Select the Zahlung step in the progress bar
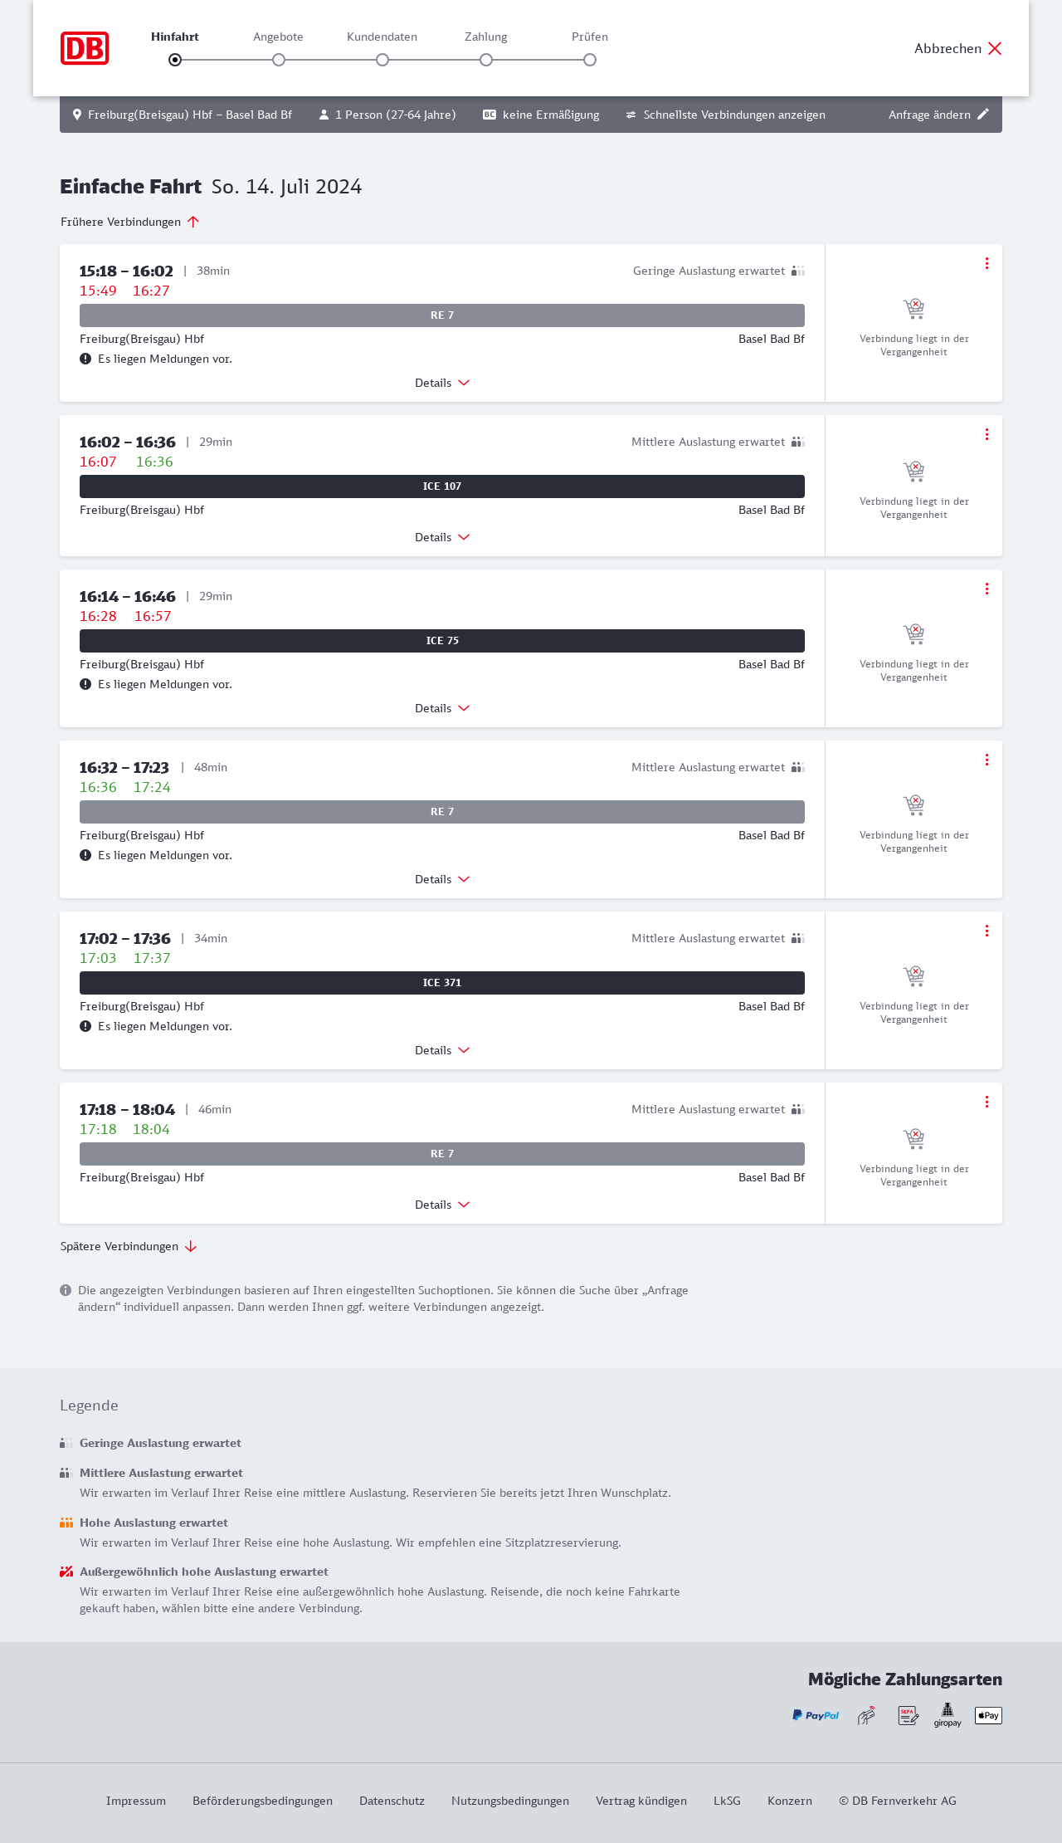1062x1843 pixels. pos(486,59)
